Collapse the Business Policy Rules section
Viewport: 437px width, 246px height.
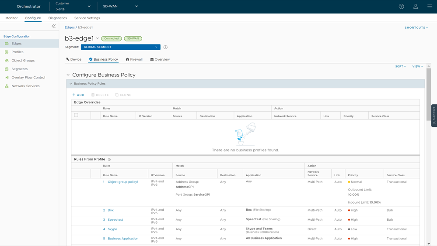click(71, 84)
